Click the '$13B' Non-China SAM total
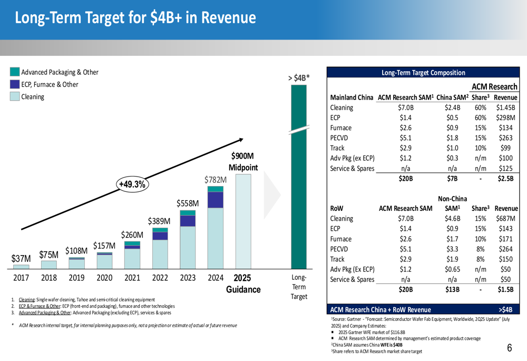 (x=452, y=289)
